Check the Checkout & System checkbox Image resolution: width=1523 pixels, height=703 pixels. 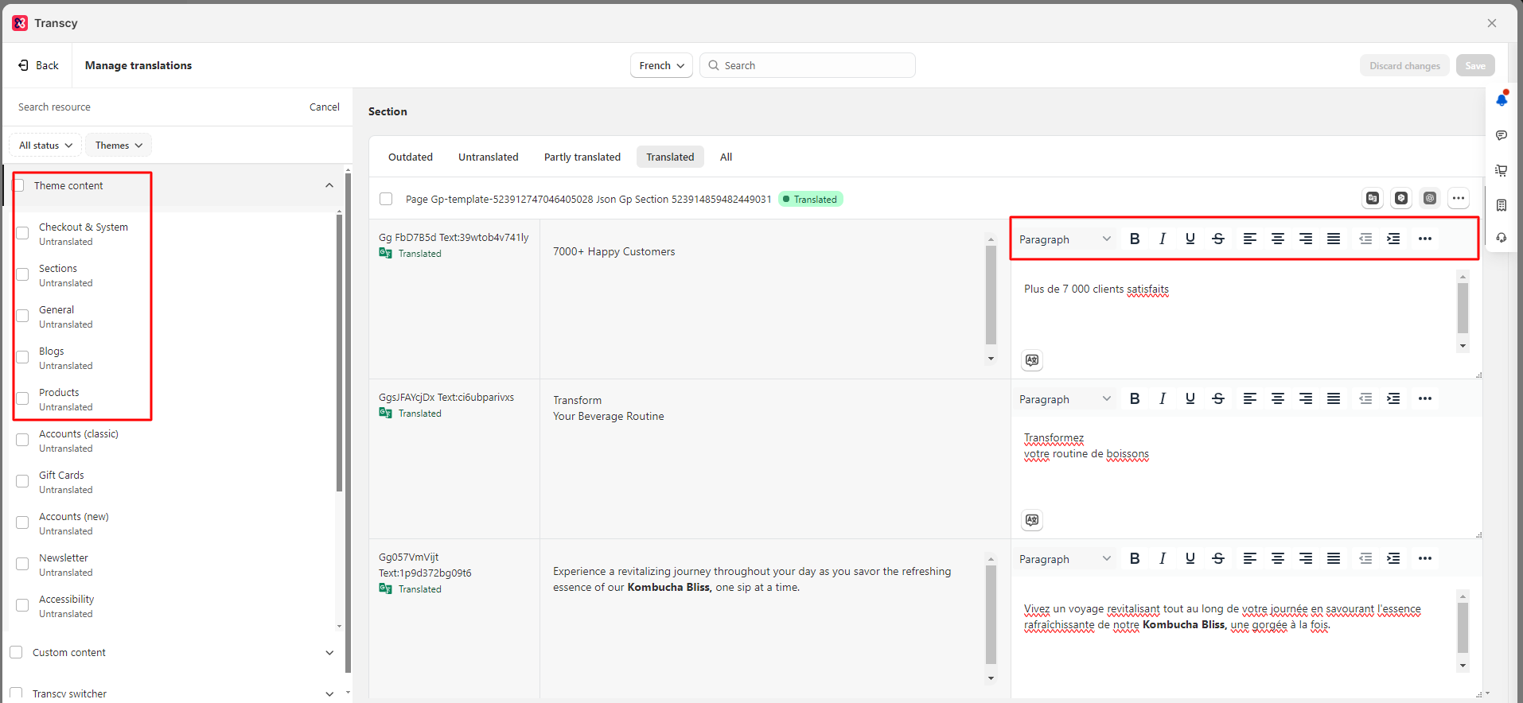(x=23, y=233)
